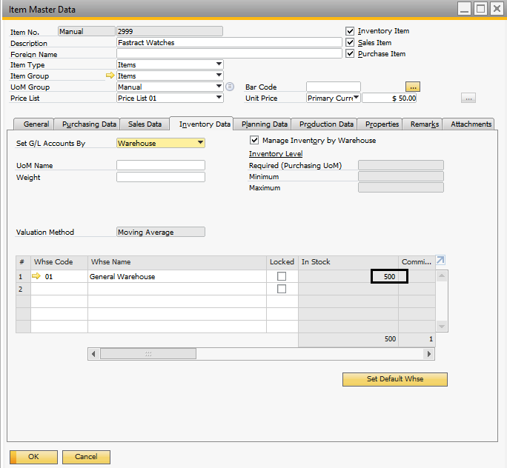Open the Planning Data tab

(265, 124)
